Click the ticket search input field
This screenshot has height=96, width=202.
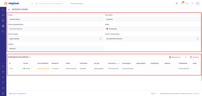[x=49, y=3]
